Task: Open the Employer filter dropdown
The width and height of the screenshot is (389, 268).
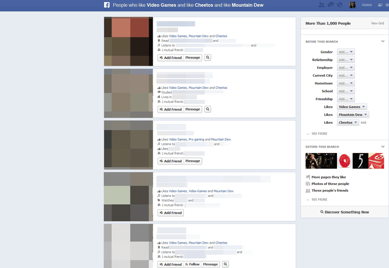Action: (x=346, y=67)
